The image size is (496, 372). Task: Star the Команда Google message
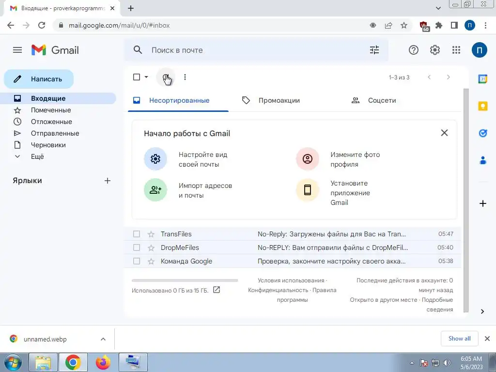pyautogui.click(x=151, y=261)
